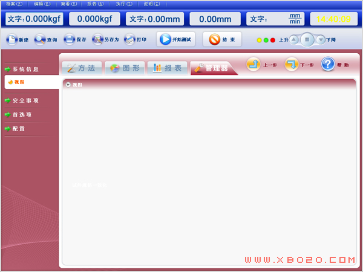Click the 保存 (Save) toolbar icon
This screenshot has width=363, height=272.
70,40
